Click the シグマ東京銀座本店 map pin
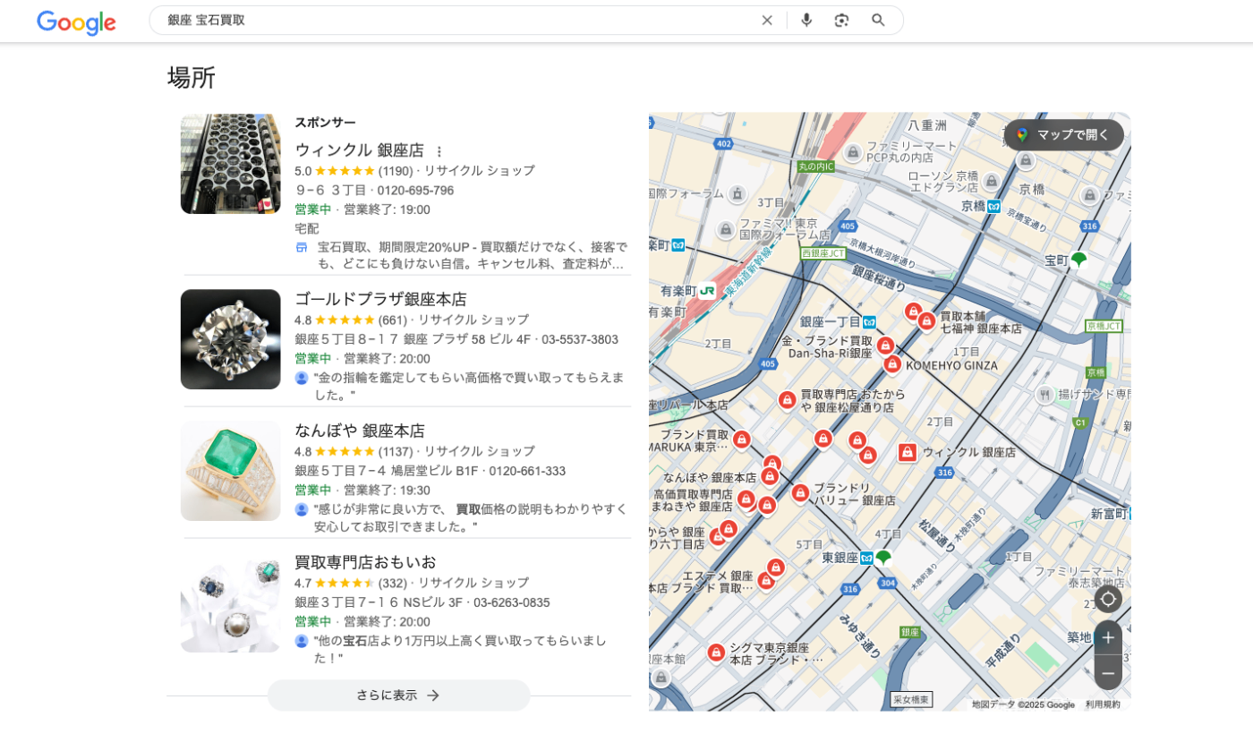 tap(716, 653)
